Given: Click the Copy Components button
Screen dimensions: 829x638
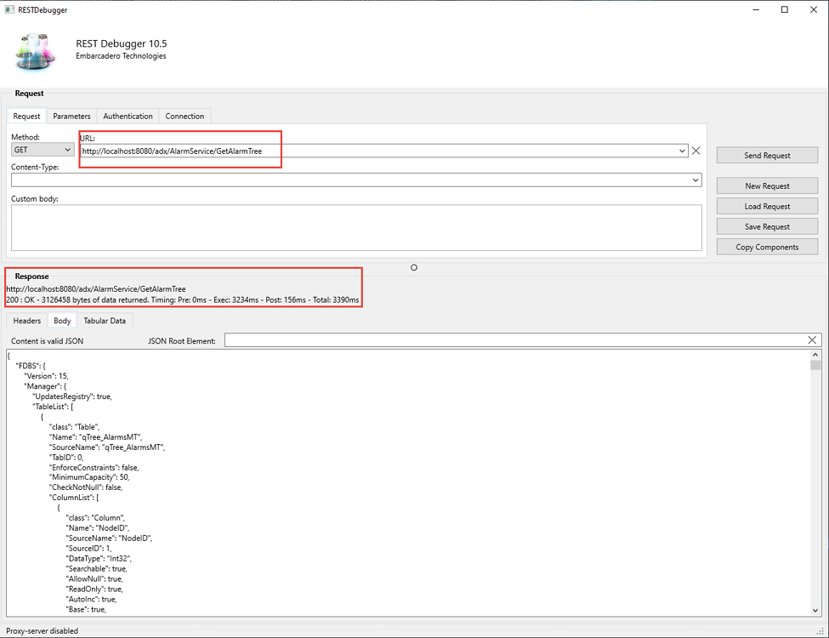Looking at the screenshot, I should click(x=766, y=246).
